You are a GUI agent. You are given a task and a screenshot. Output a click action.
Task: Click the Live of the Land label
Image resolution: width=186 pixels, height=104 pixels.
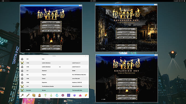click(x=76, y=79)
